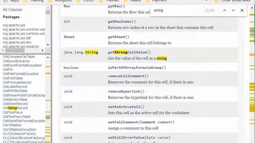Open the OldFormulaRecord class
This screenshot has height=143, width=255.
(x=17, y=82)
